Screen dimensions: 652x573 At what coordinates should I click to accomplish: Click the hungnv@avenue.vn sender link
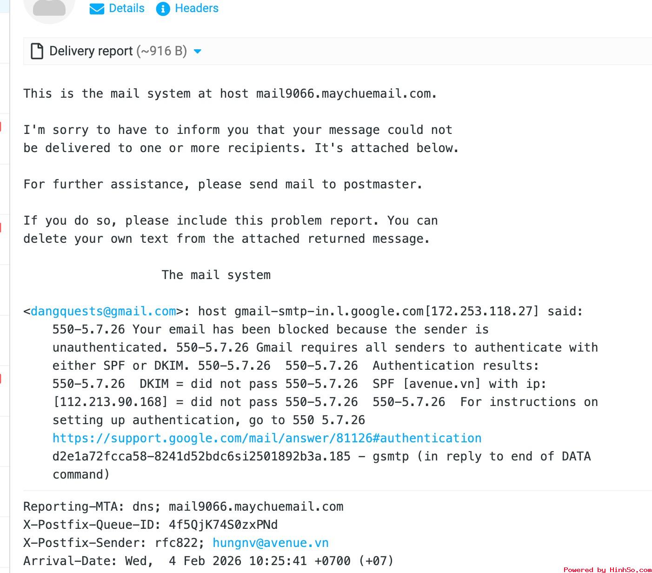point(271,543)
